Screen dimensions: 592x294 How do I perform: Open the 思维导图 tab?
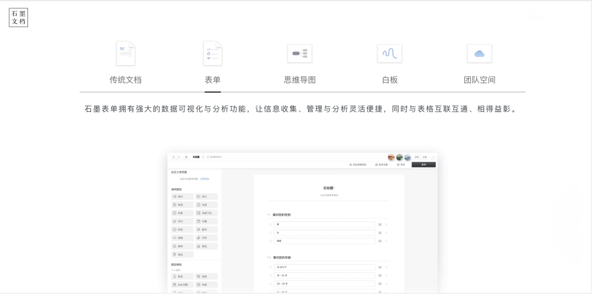tap(300, 80)
